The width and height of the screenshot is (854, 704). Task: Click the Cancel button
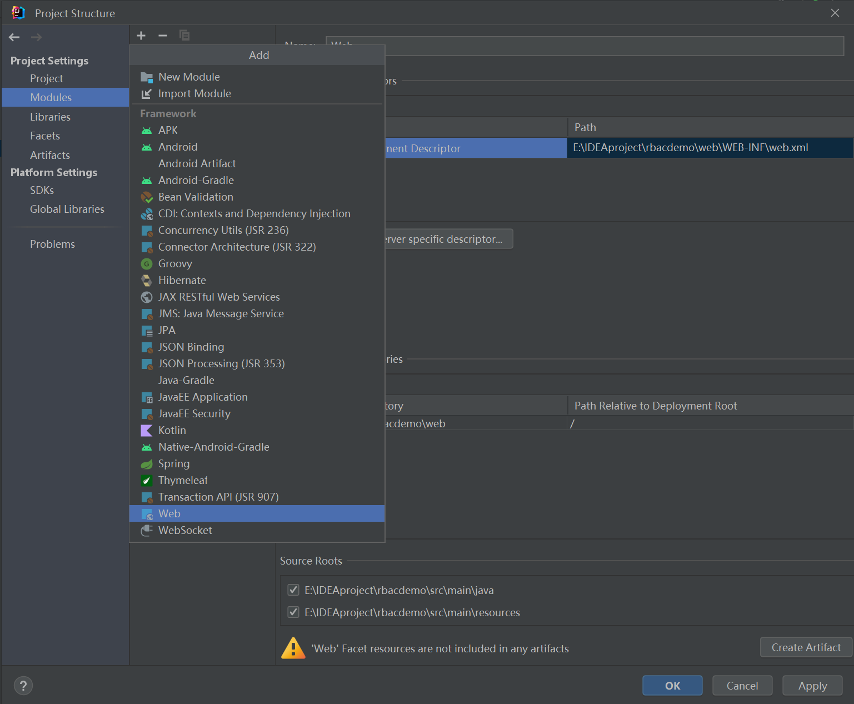coord(742,686)
